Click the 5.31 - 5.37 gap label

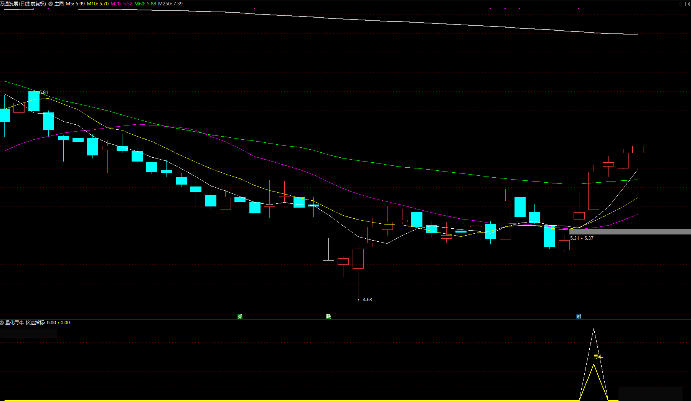[x=582, y=238]
